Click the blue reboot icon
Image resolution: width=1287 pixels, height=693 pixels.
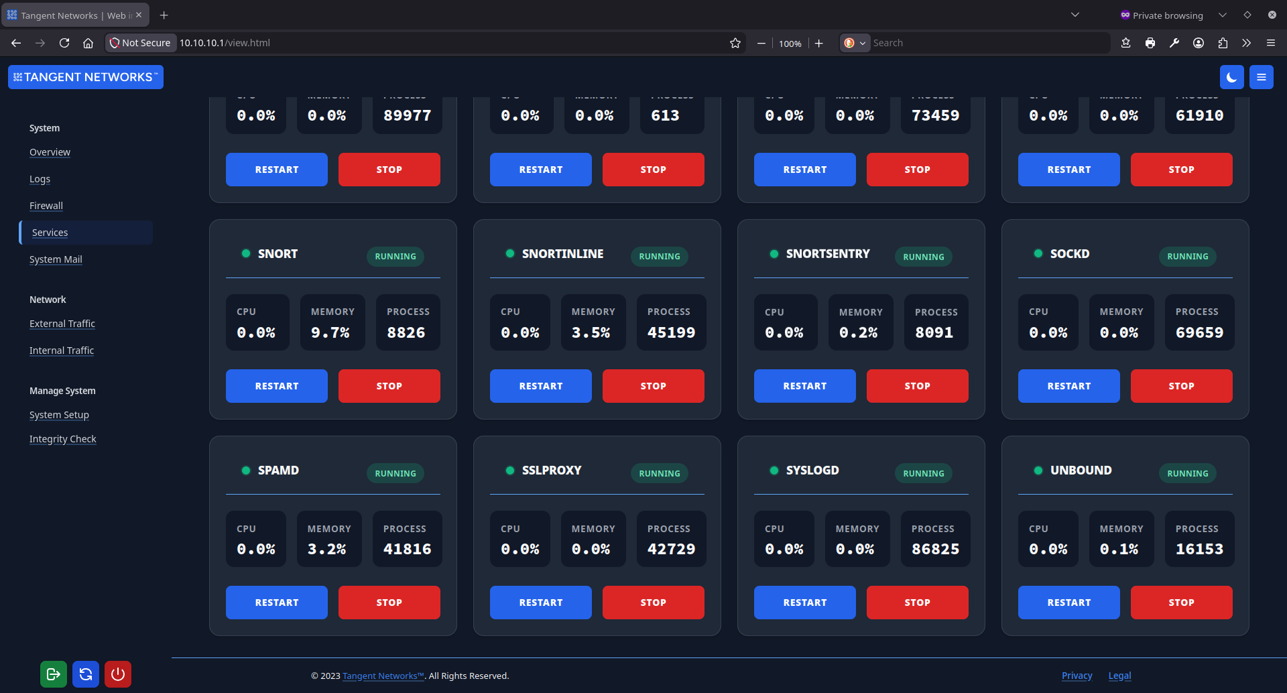86,674
